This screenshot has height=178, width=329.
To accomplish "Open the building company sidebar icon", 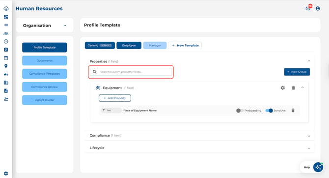I will click(x=6, y=83).
